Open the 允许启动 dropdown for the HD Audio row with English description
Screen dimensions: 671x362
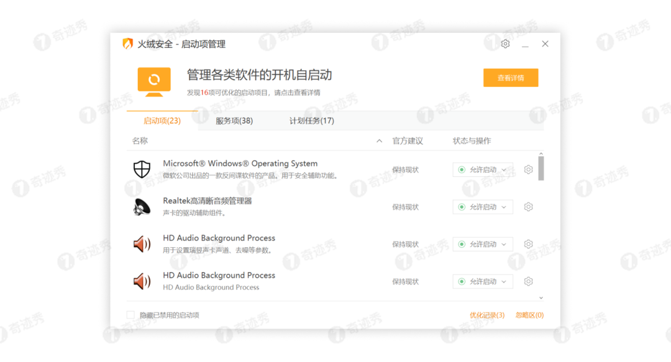(483, 281)
